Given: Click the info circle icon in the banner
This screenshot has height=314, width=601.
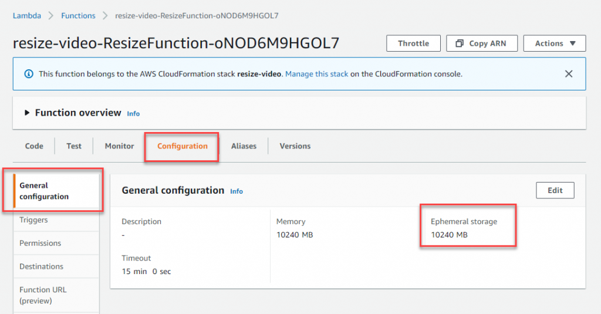Looking at the screenshot, I should [x=29, y=74].
